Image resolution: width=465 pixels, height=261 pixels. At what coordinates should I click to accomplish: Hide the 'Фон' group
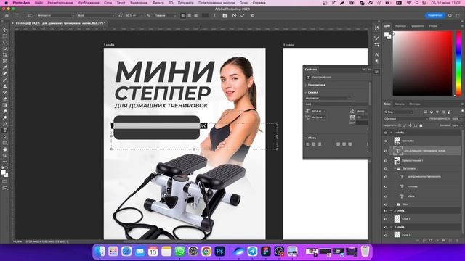tap(386, 204)
